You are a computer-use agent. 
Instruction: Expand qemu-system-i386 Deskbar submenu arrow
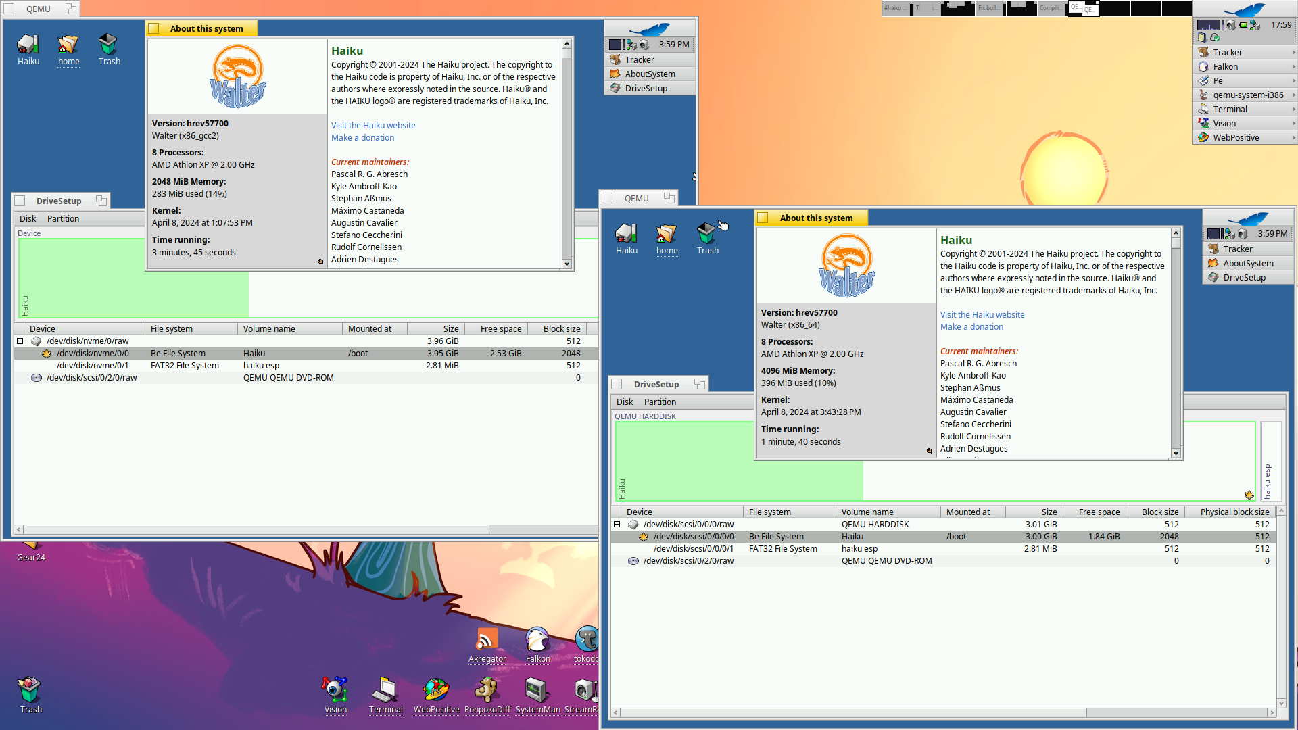(x=1293, y=95)
